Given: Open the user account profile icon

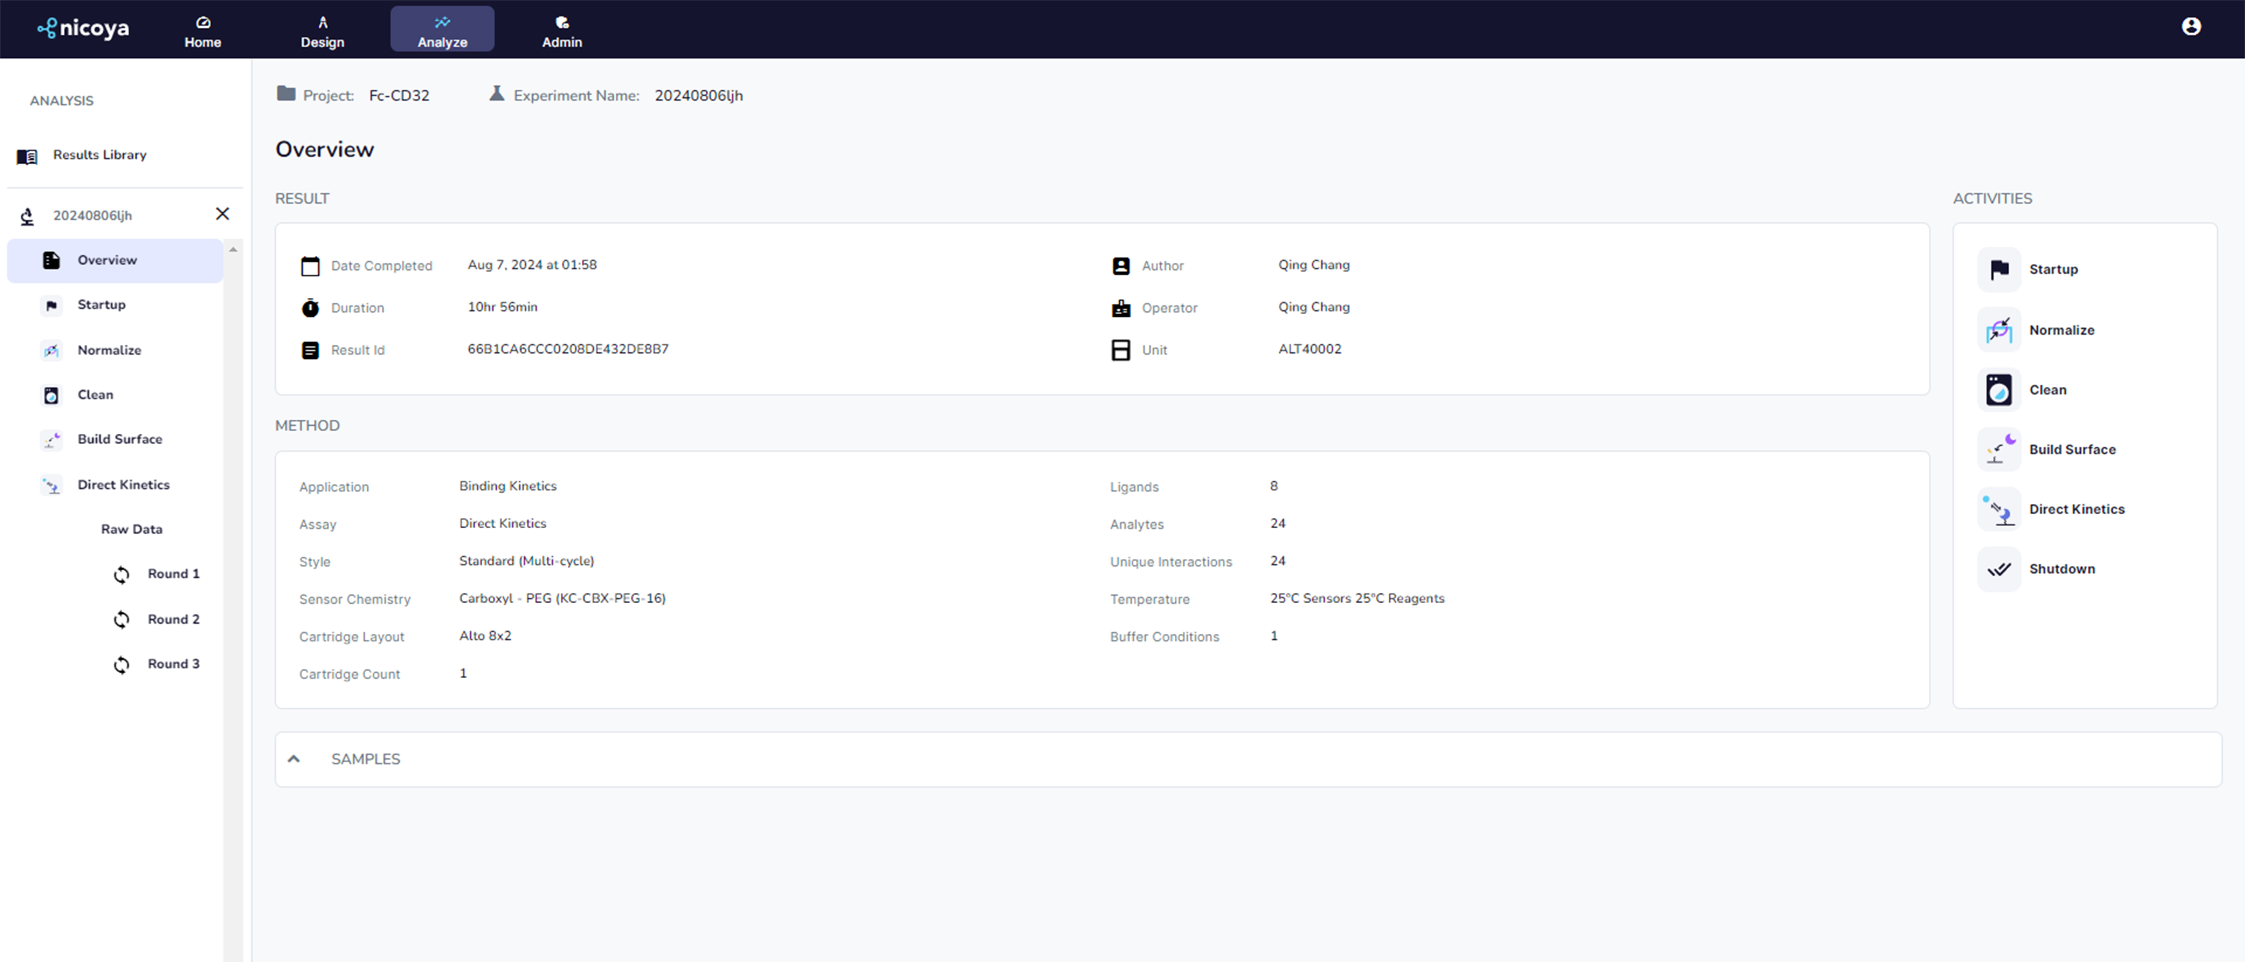Looking at the screenshot, I should 2191,27.
